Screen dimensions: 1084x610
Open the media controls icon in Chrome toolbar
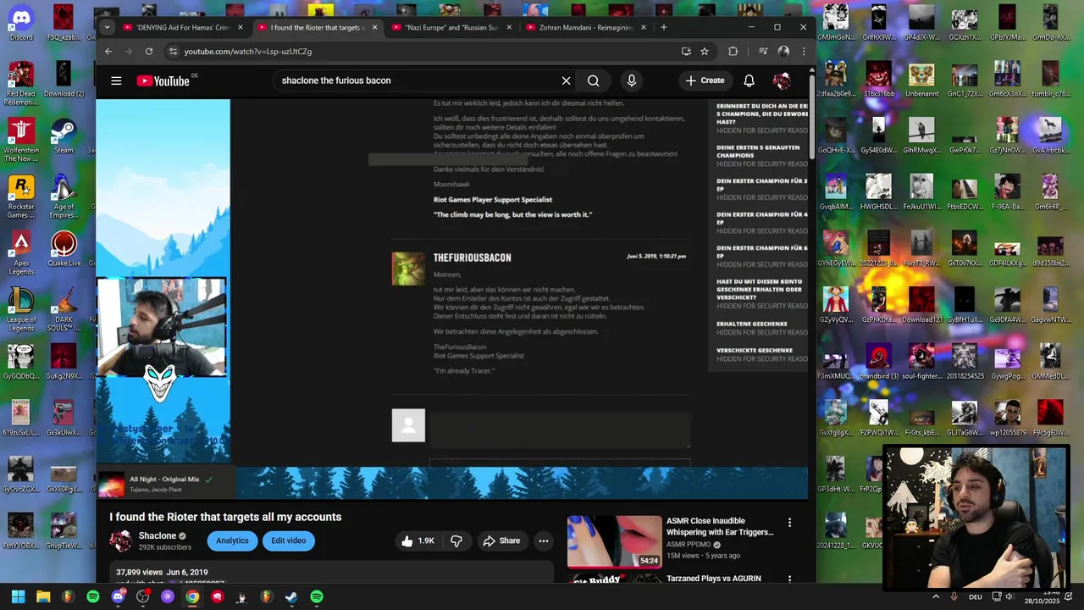(x=763, y=51)
